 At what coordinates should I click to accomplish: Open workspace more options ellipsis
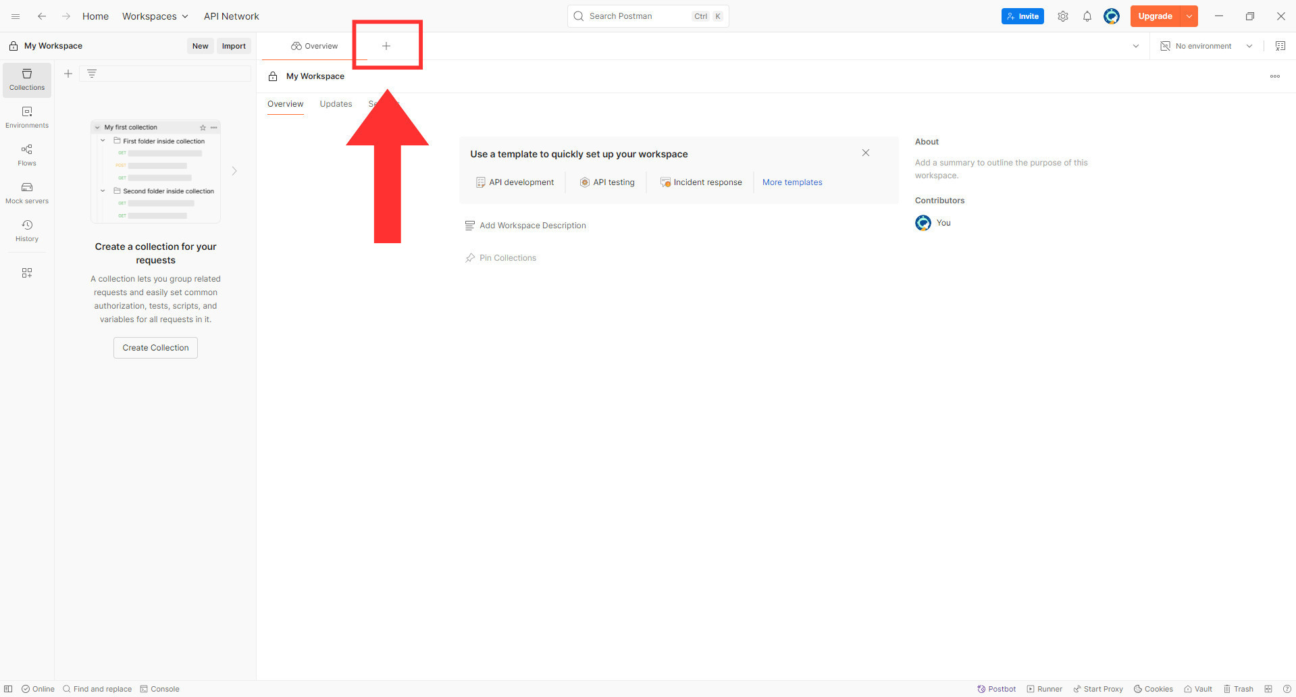1275,76
